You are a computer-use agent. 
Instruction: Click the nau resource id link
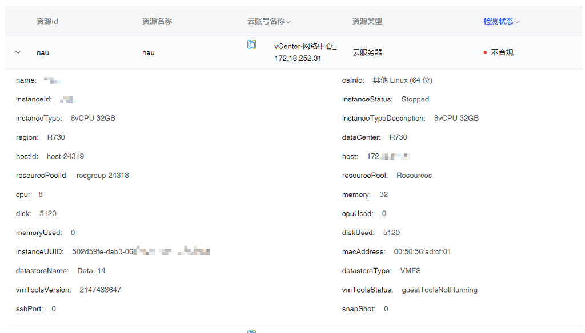[x=42, y=52]
